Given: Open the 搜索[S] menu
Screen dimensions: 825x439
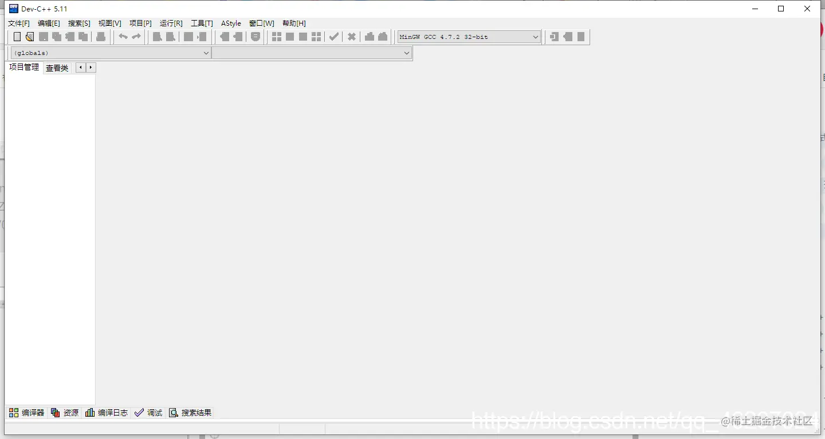Looking at the screenshot, I should [x=79, y=23].
